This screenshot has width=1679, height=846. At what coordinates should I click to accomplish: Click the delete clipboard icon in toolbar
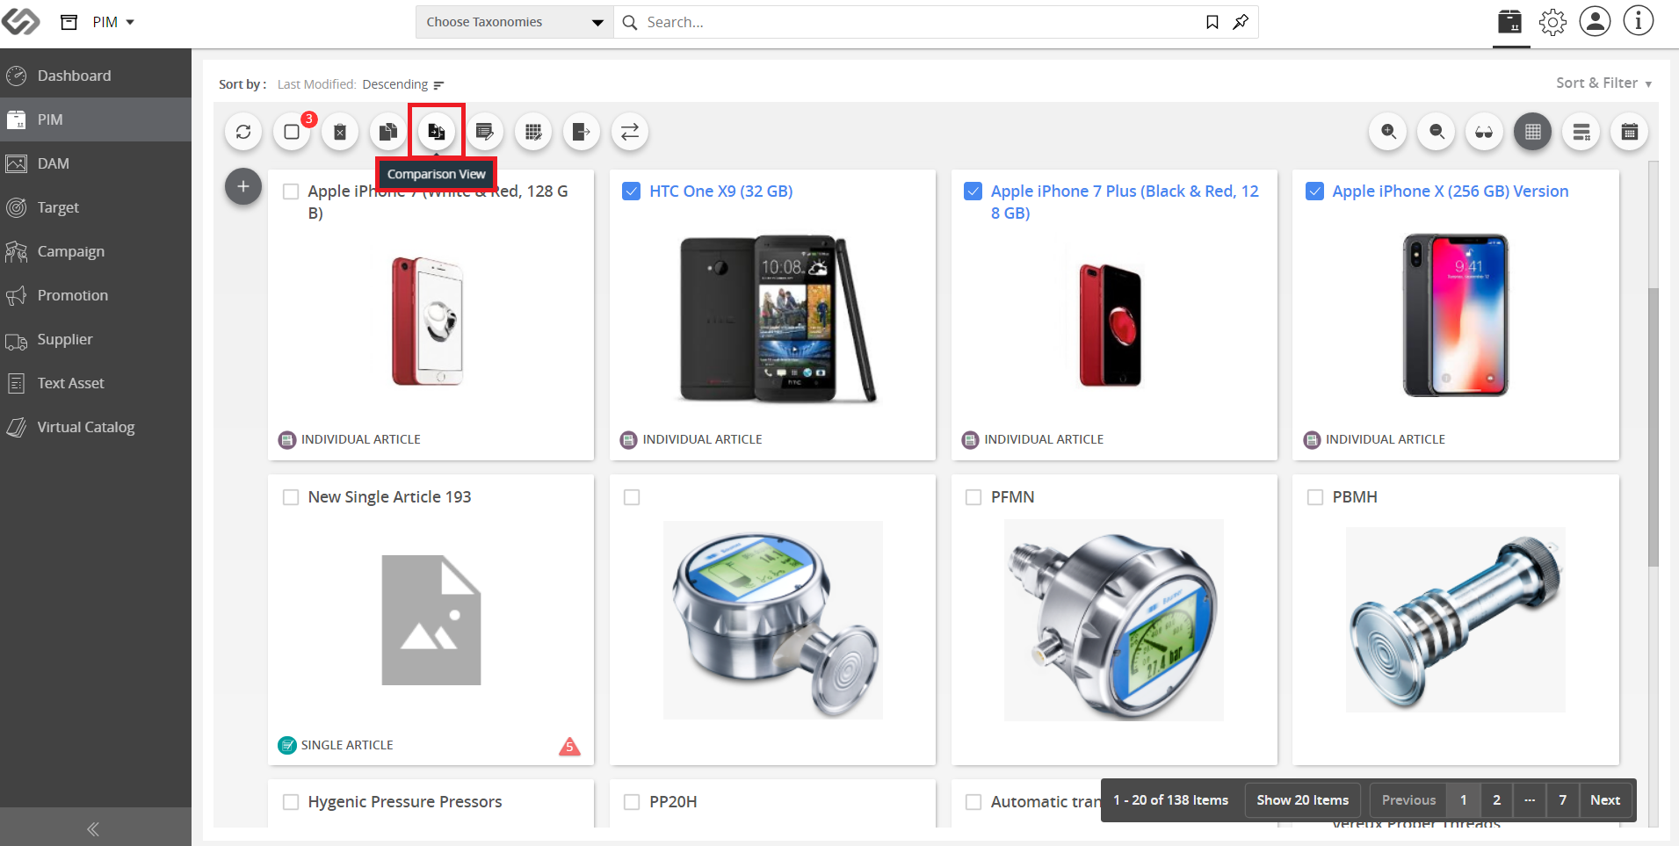click(340, 132)
